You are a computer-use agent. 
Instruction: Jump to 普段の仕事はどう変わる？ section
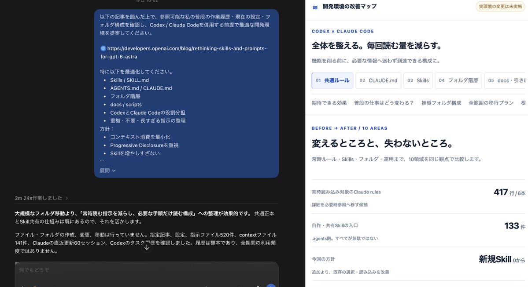click(384, 103)
